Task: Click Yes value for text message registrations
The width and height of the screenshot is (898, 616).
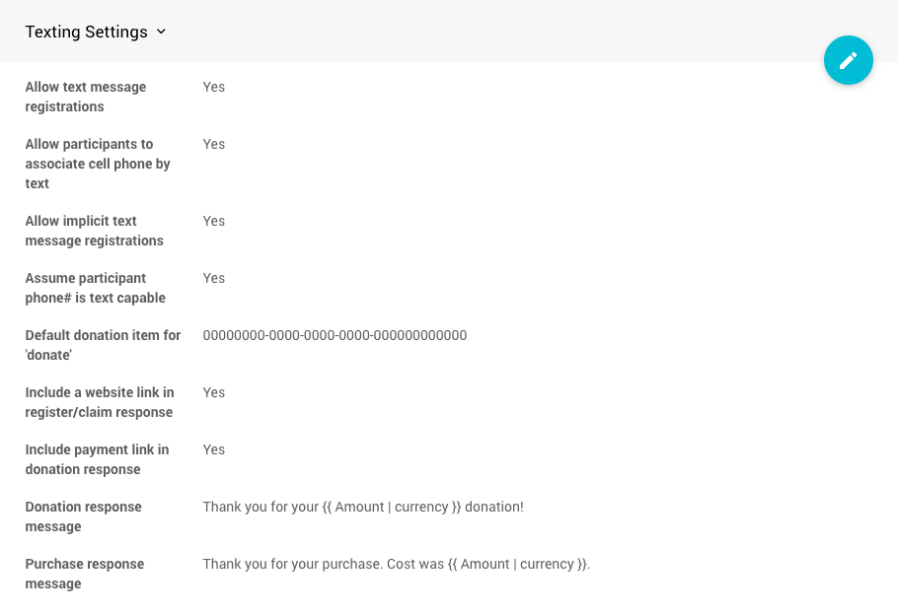Action: pyautogui.click(x=213, y=87)
